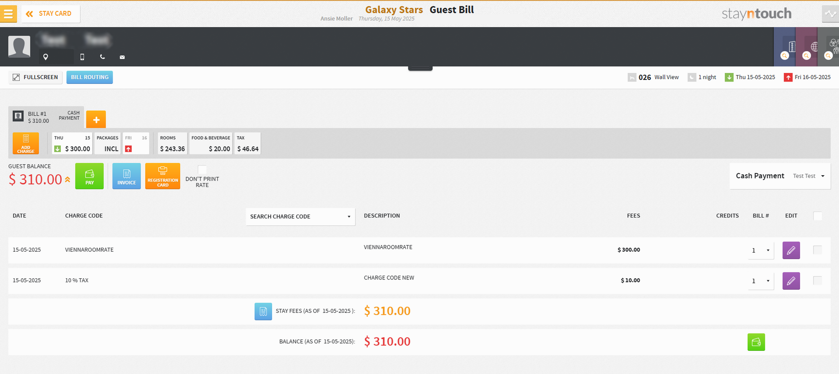
Task: Click the location pin icon in guest header
Action: (45, 57)
